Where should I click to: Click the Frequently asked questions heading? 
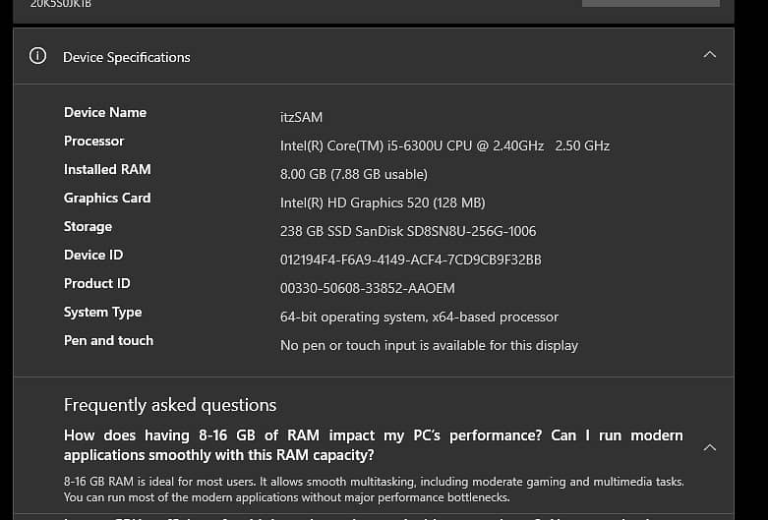click(x=170, y=405)
